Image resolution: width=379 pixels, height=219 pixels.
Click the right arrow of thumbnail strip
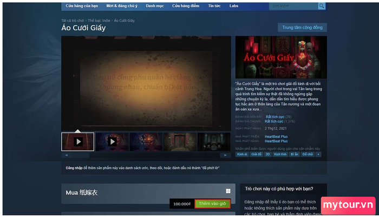coord(225,155)
